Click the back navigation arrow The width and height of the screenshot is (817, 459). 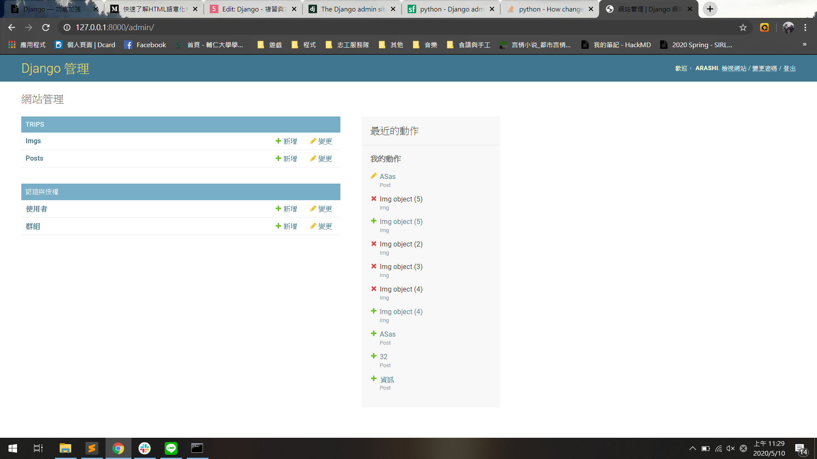[x=11, y=28]
